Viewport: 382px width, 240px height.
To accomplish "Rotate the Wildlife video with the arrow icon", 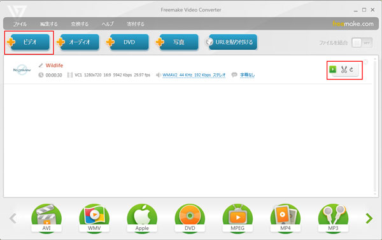I will pos(351,69).
